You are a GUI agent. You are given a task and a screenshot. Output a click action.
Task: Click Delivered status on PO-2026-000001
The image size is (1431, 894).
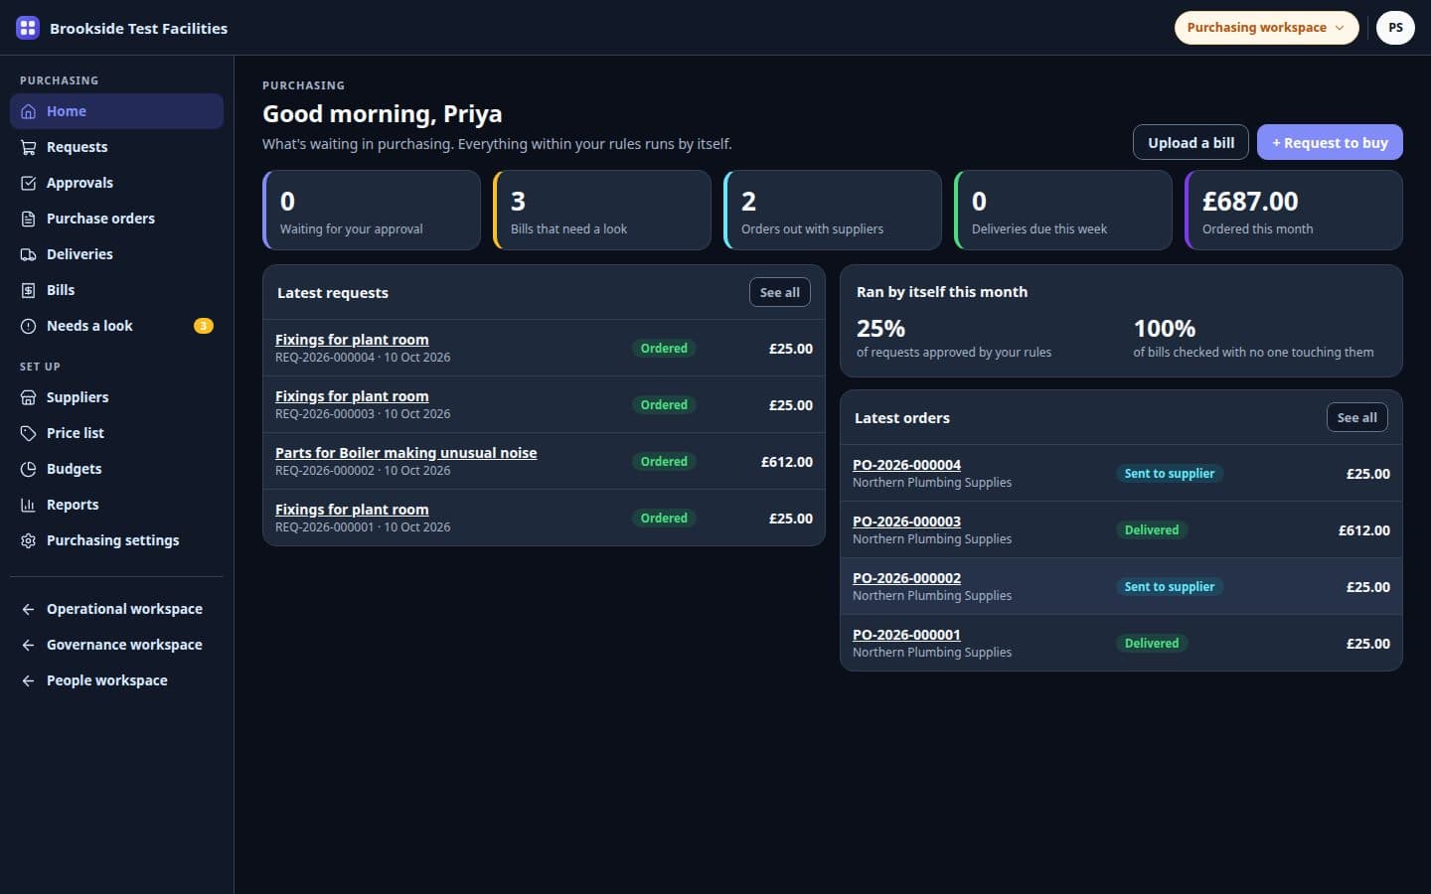tap(1152, 643)
